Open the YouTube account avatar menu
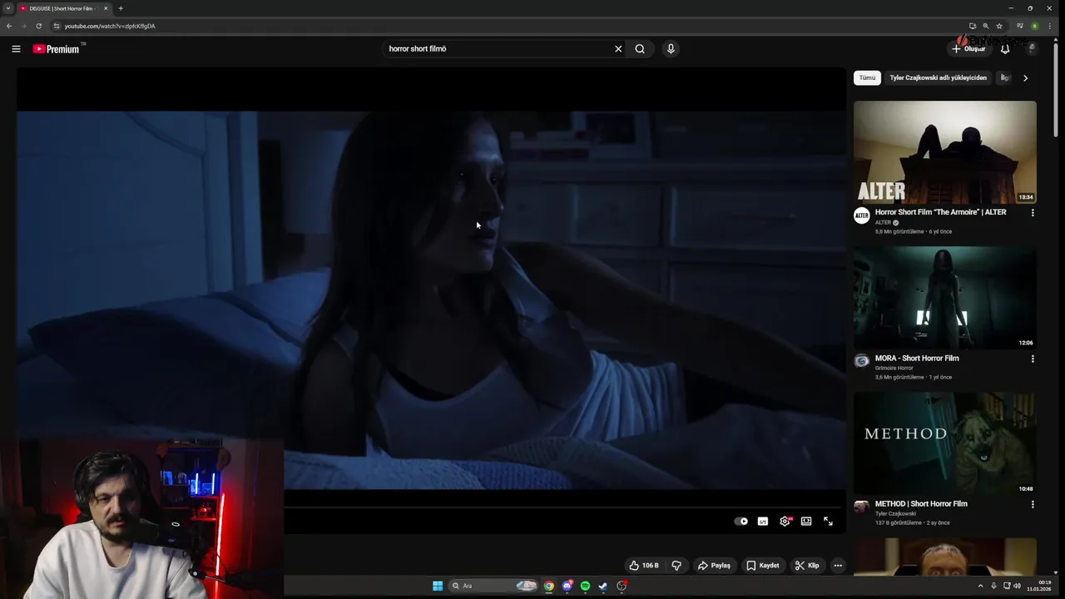Viewport: 1065px width, 599px height. coord(1032,49)
